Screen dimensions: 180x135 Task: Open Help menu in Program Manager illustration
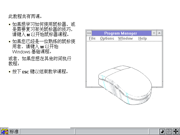[x=143, y=38]
